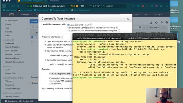Viewport: 183px width, 103px height.
Task: Open Volumes in the sidebar
Action: (9, 81)
